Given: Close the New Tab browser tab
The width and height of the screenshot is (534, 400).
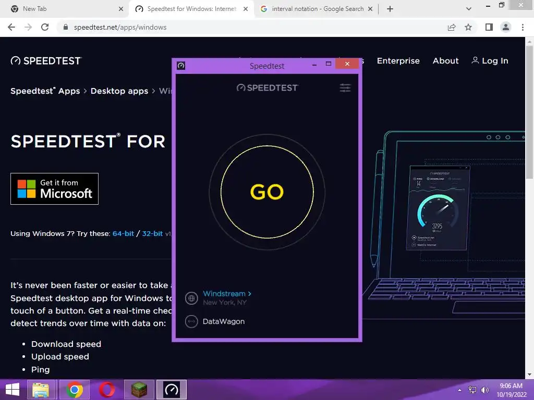Looking at the screenshot, I should pyautogui.click(x=121, y=9).
